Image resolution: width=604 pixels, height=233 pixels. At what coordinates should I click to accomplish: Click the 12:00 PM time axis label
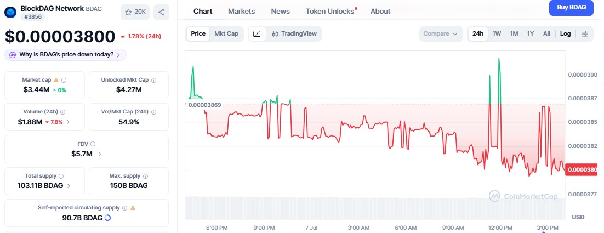[x=500, y=228]
